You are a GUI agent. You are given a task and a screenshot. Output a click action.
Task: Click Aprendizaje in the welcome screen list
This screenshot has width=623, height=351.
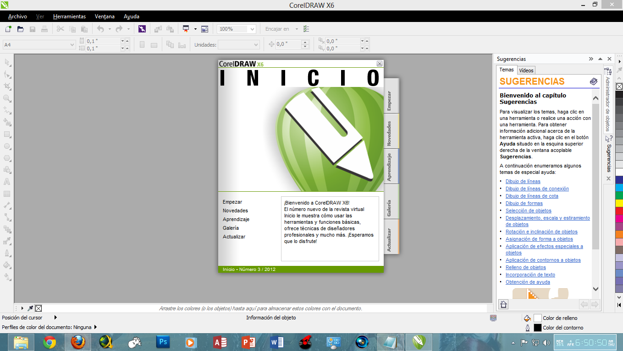click(x=236, y=219)
